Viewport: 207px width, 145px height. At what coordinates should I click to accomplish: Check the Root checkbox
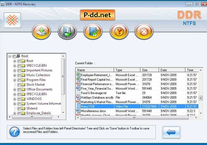14,56
